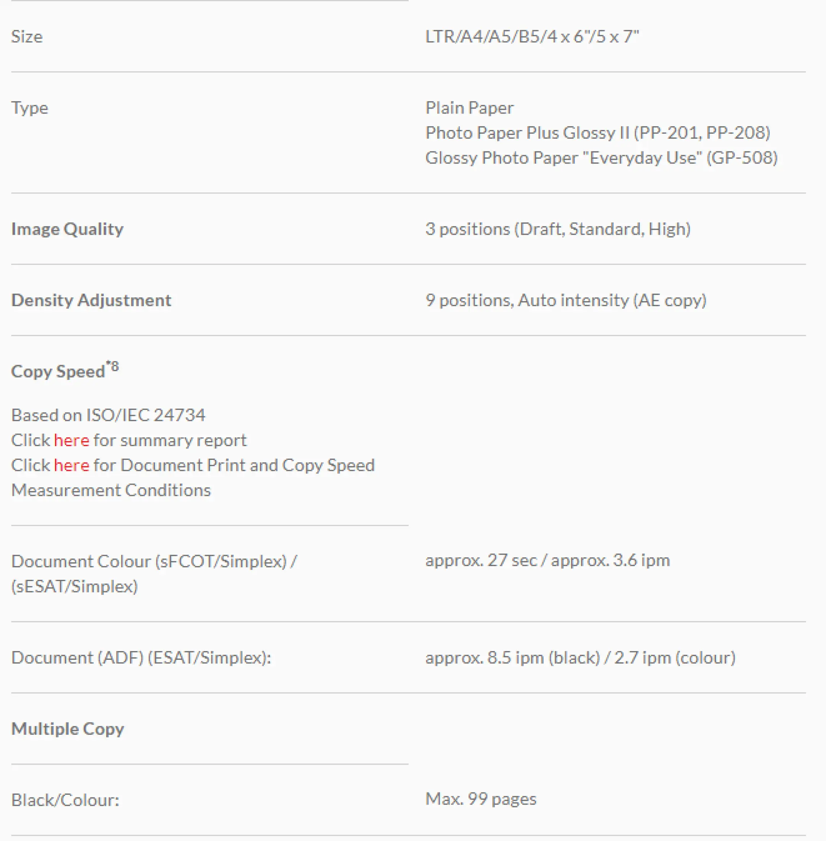Click the Image Quality label

tap(67, 229)
